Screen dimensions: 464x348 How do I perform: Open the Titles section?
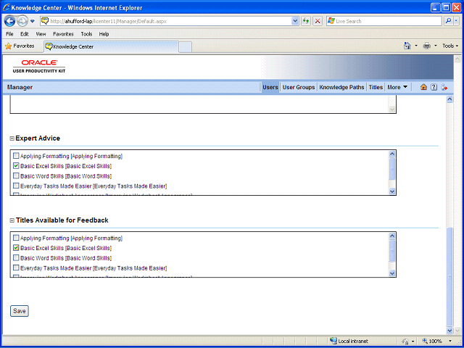[x=376, y=87]
